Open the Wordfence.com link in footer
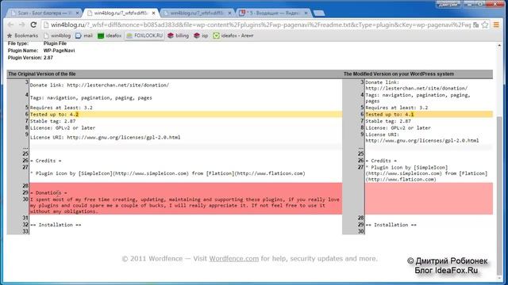This screenshot has height=285, width=508. coord(234,259)
